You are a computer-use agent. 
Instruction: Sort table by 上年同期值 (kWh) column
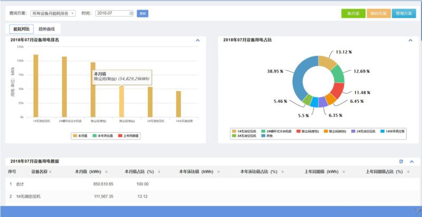(x=343, y=172)
